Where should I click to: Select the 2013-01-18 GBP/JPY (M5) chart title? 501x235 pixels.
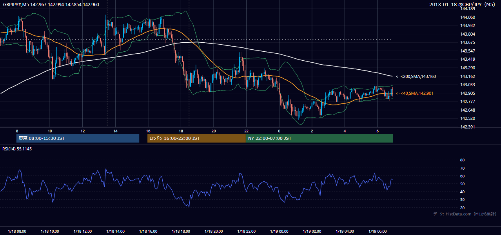tap(463, 5)
